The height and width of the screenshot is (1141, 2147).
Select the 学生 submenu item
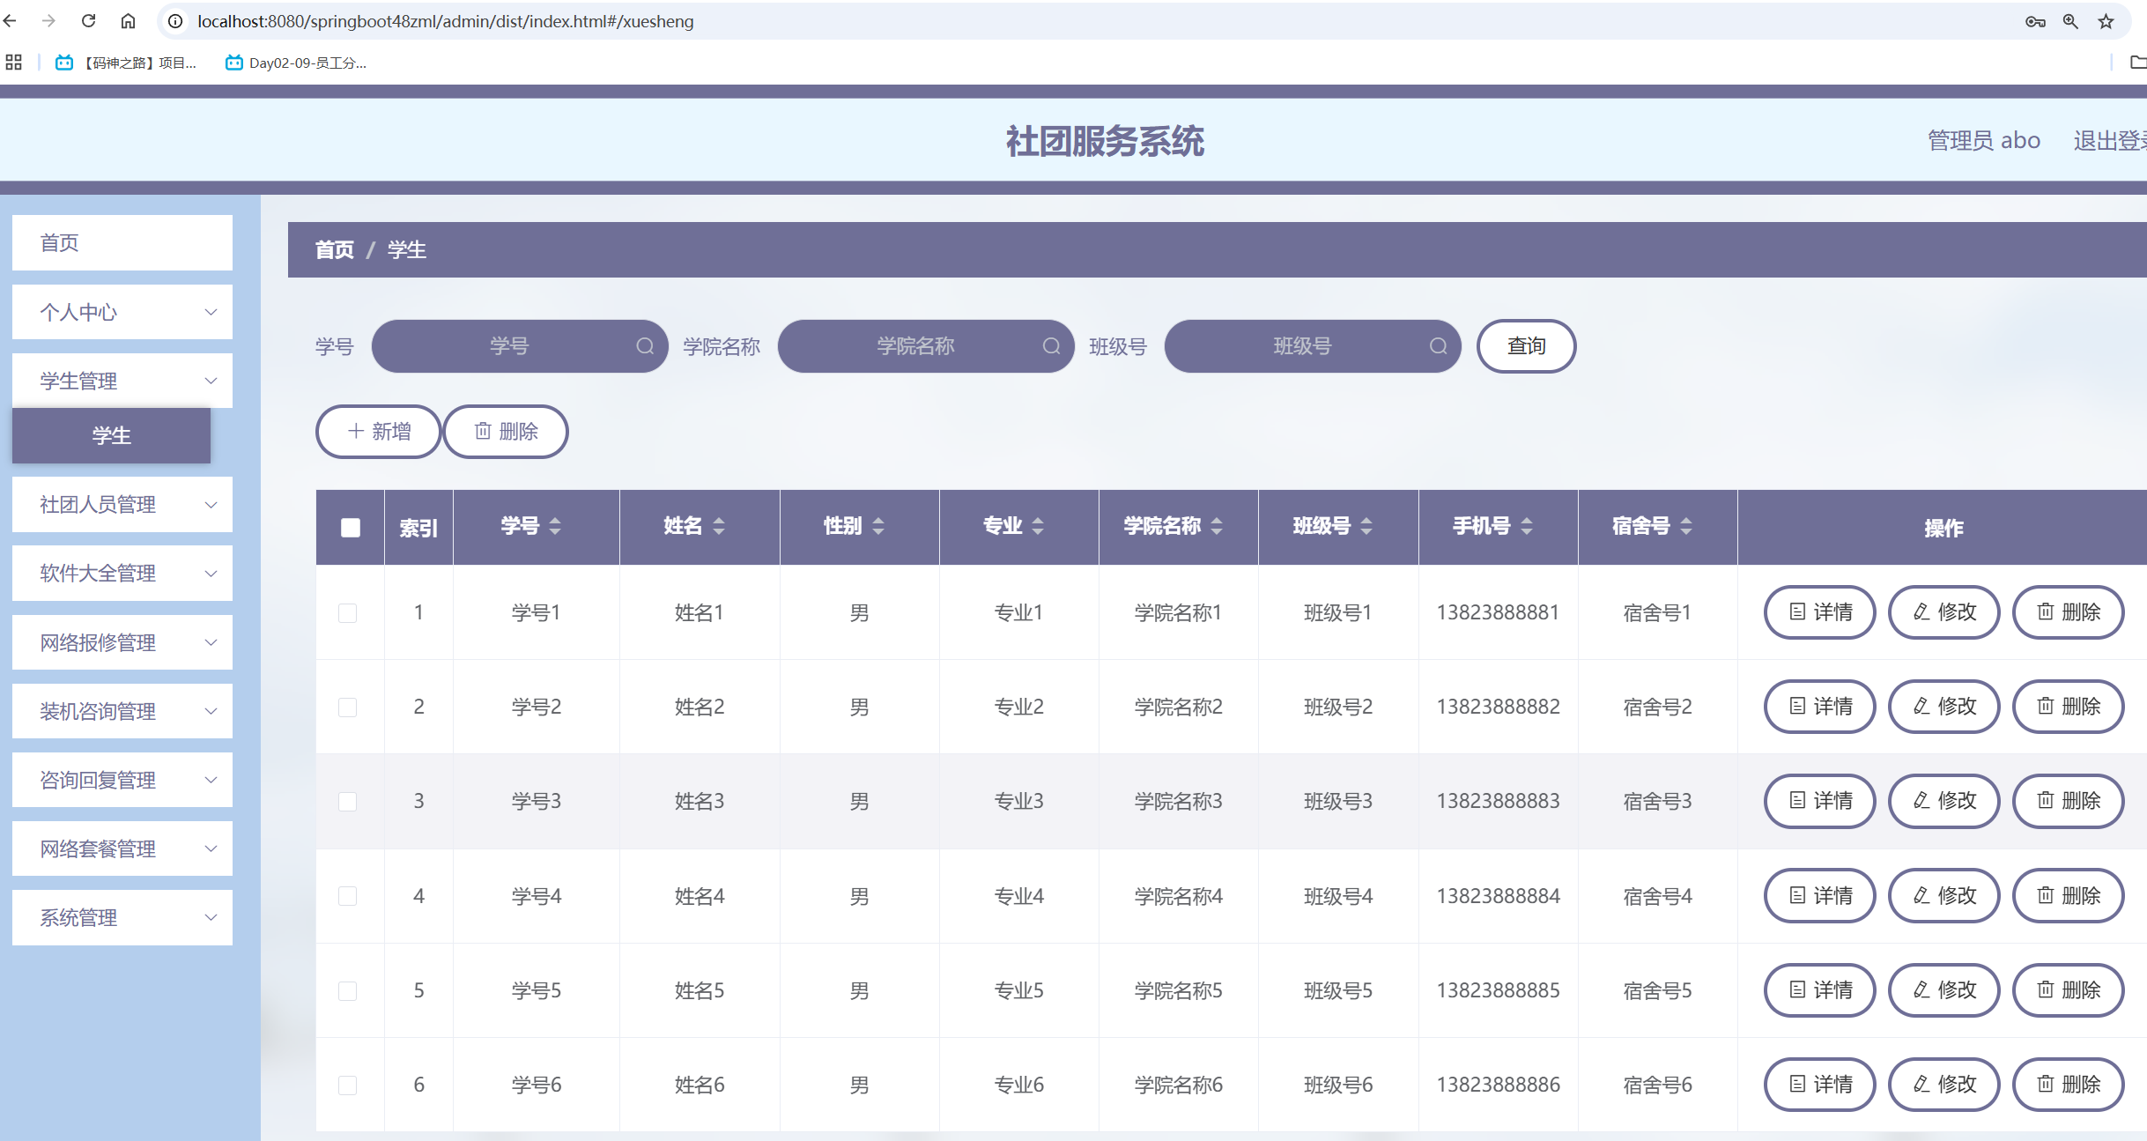point(112,435)
